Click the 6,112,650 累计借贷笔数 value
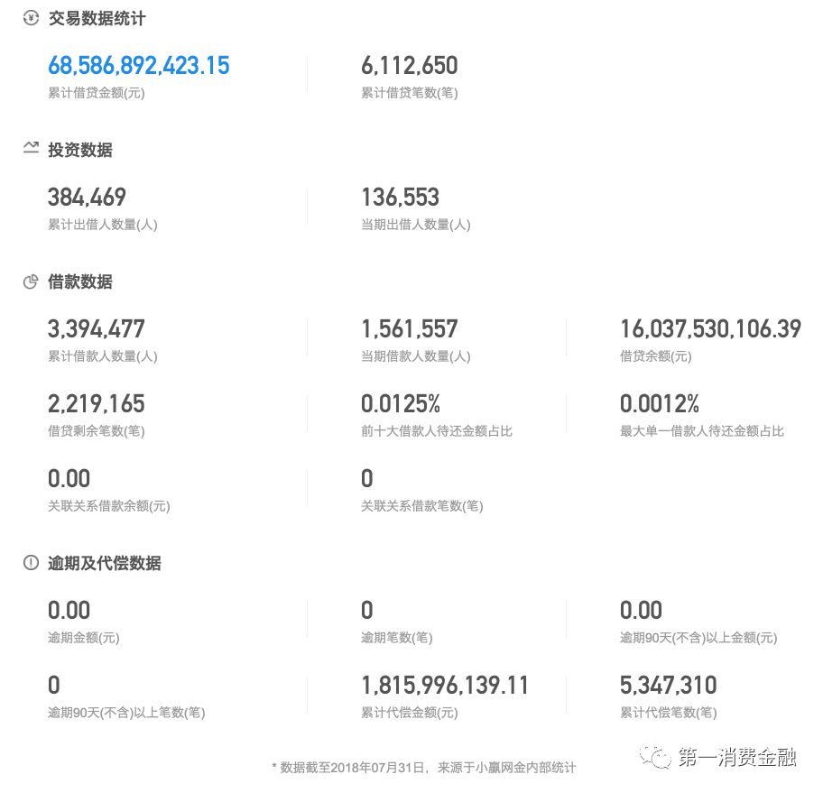Viewport: 823px width, 793px height. [410, 65]
